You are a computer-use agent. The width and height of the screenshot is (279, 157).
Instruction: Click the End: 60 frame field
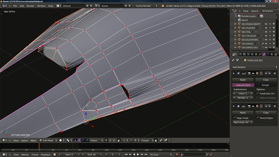click(92, 155)
